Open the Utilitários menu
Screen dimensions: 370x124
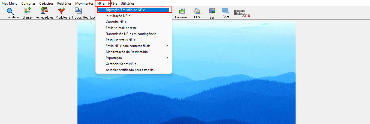click(128, 4)
